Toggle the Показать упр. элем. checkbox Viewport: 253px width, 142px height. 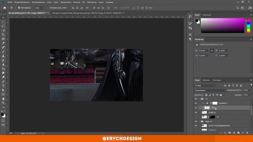(48, 8)
